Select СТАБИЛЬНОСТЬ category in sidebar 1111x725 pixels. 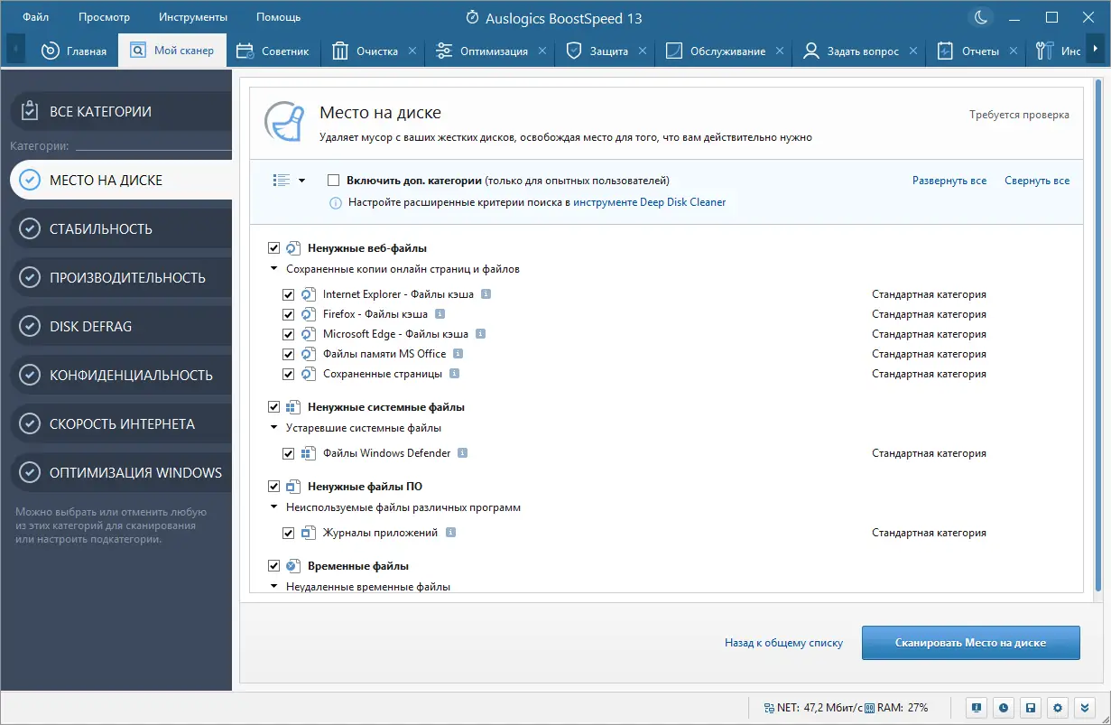(x=101, y=229)
